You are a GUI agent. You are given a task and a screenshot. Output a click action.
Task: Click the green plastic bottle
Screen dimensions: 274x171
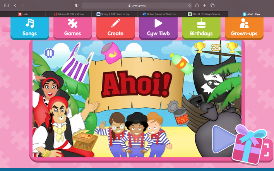click(x=182, y=63)
